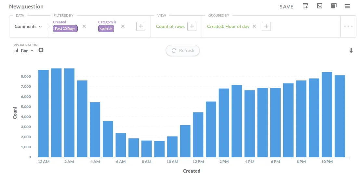Select the 12 PM bar in chart
The image size is (358, 173).
198,135
